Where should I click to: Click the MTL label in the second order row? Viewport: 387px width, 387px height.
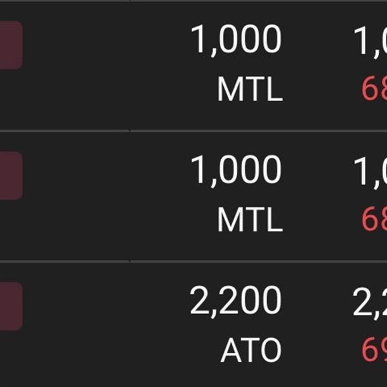(x=250, y=219)
